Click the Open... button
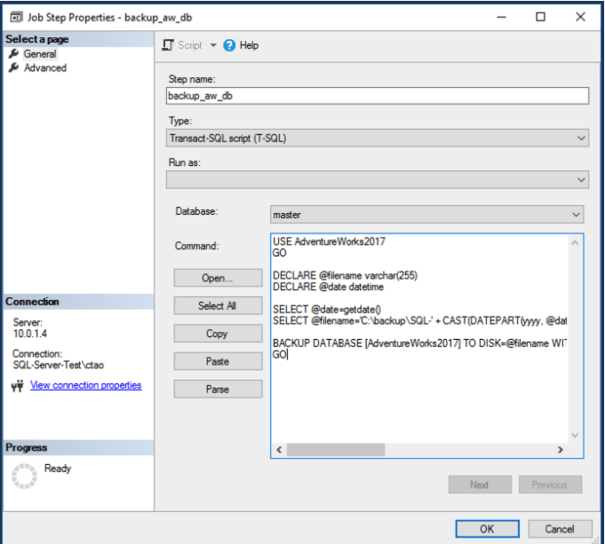The width and height of the screenshot is (605, 544). (x=217, y=278)
